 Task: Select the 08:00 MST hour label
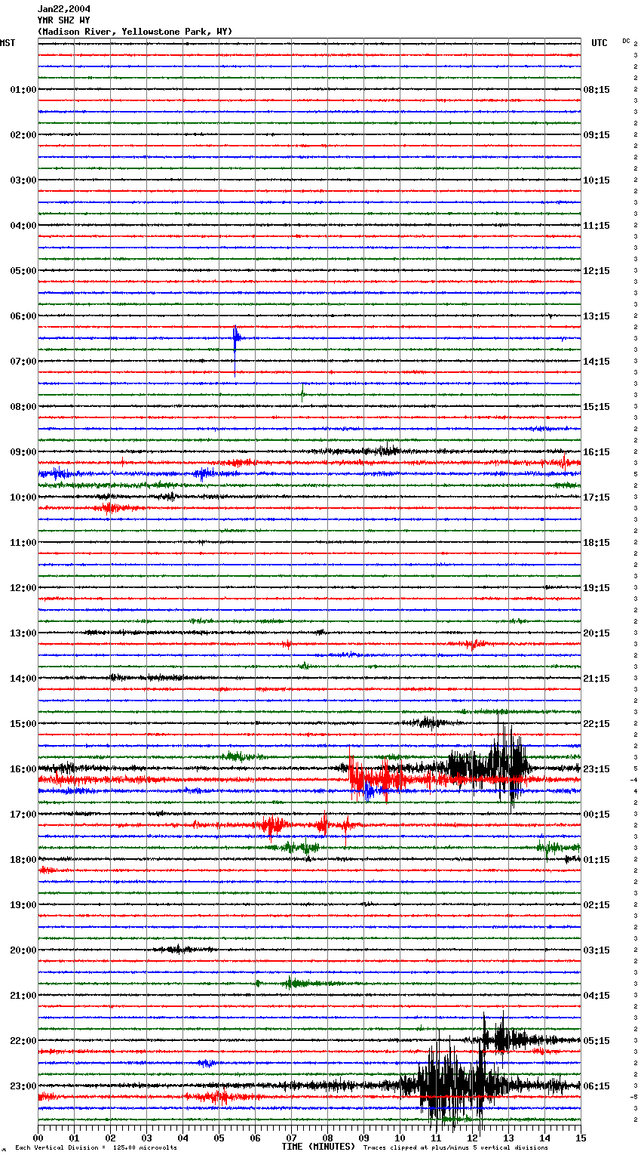(23, 407)
